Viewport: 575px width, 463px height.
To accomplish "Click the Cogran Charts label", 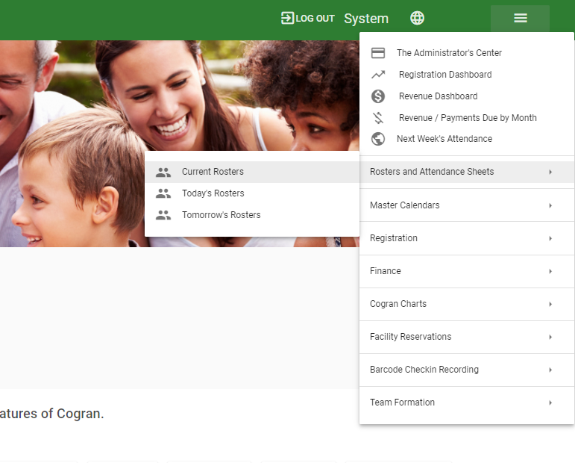I will coord(398,304).
